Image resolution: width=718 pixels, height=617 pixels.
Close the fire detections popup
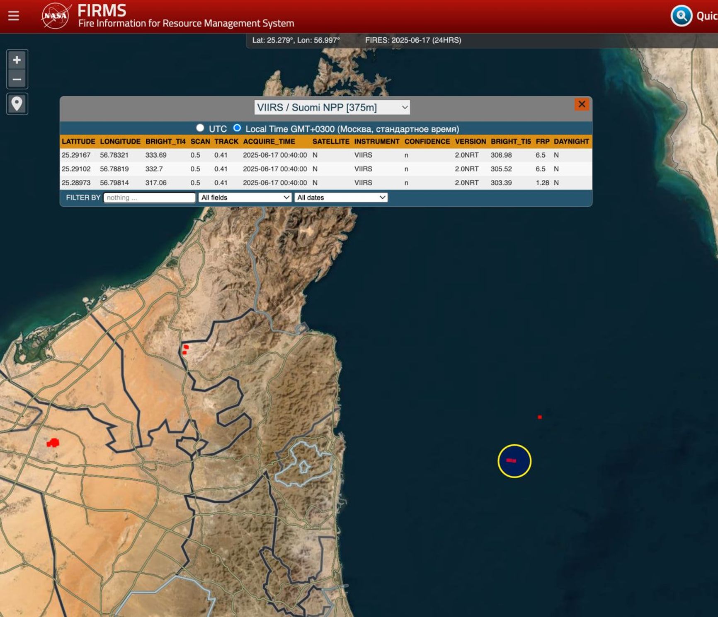(x=582, y=104)
